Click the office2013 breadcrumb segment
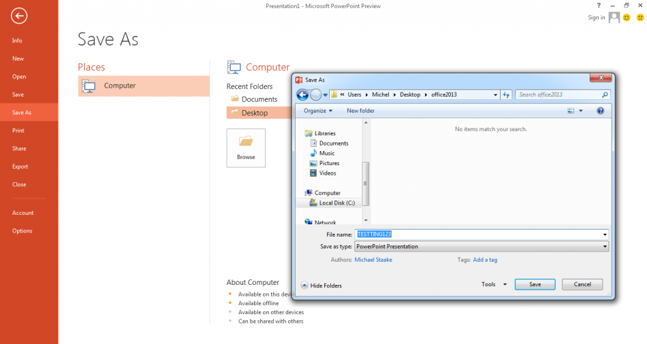 tap(444, 94)
